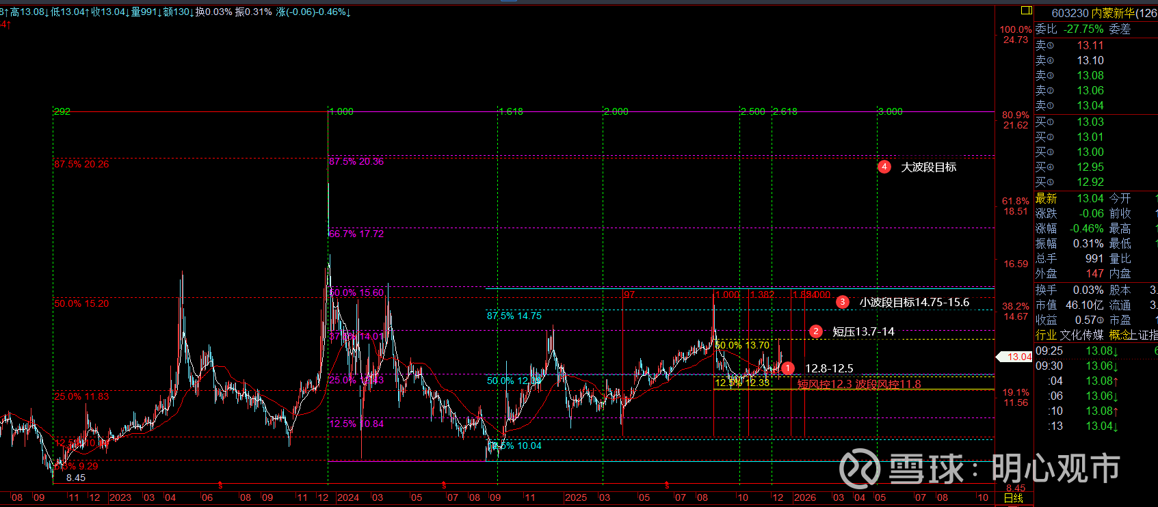Click the 2024 year label on time axis
The width and height of the screenshot is (1158, 507).
pyautogui.click(x=348, y=497)
